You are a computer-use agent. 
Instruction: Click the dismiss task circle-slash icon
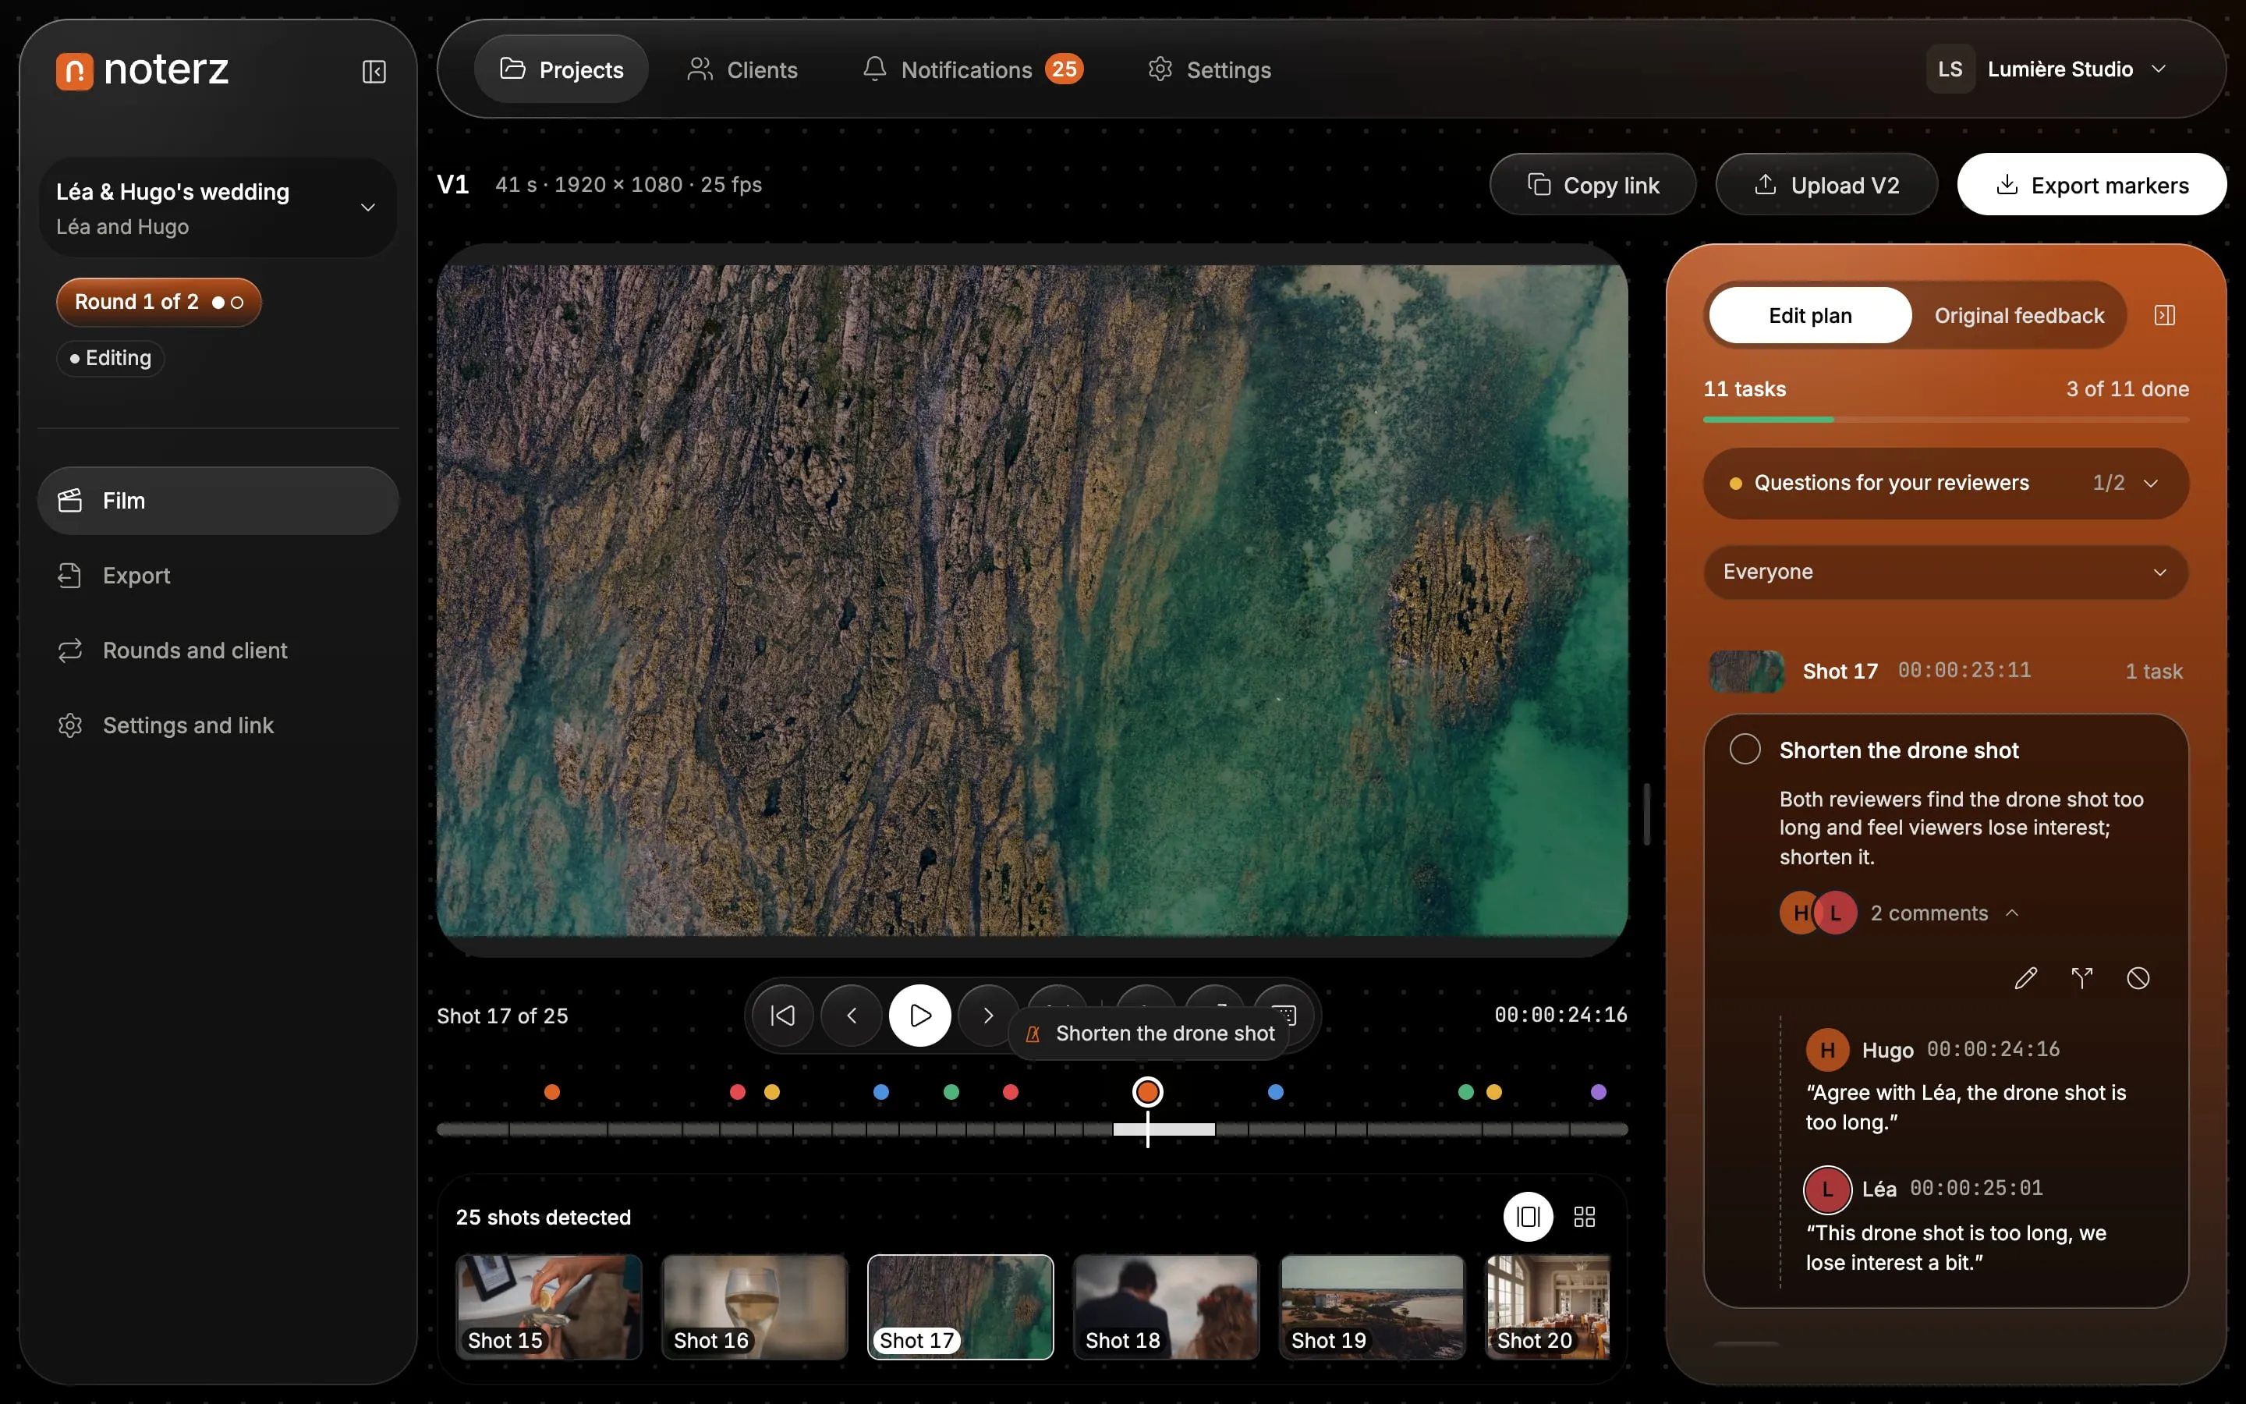[x=2138, y=978]
